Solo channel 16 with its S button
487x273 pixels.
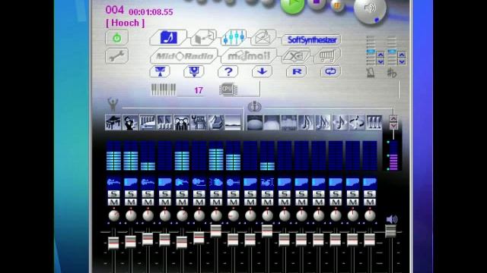370,194
